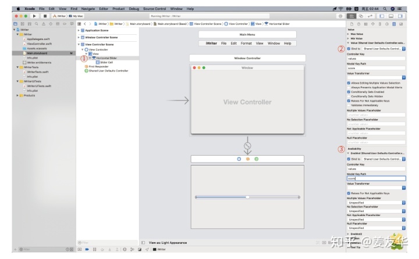
Task: Click View as: Light Appearance button
Action: click(168, 243)
